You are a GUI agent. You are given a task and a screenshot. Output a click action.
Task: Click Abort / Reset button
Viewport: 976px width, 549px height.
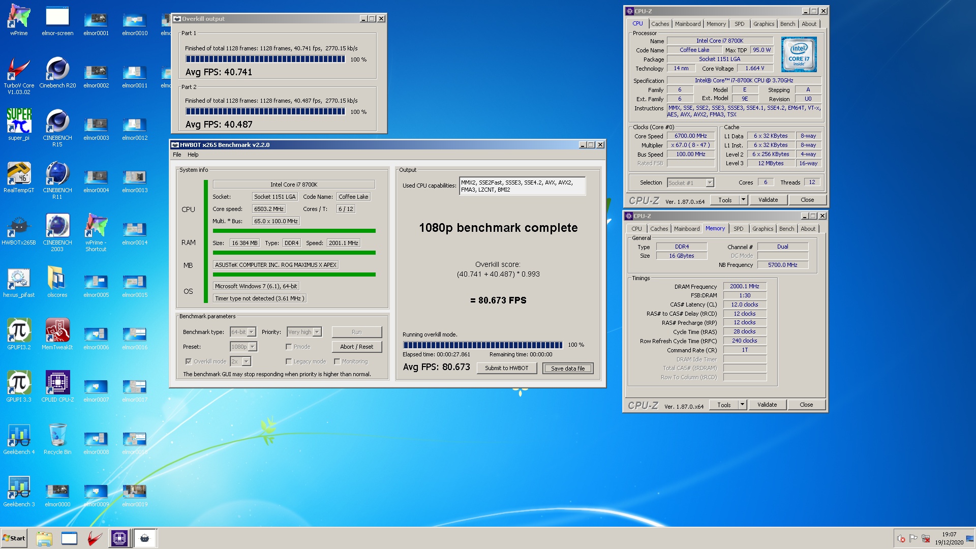[x=356, y=347]
